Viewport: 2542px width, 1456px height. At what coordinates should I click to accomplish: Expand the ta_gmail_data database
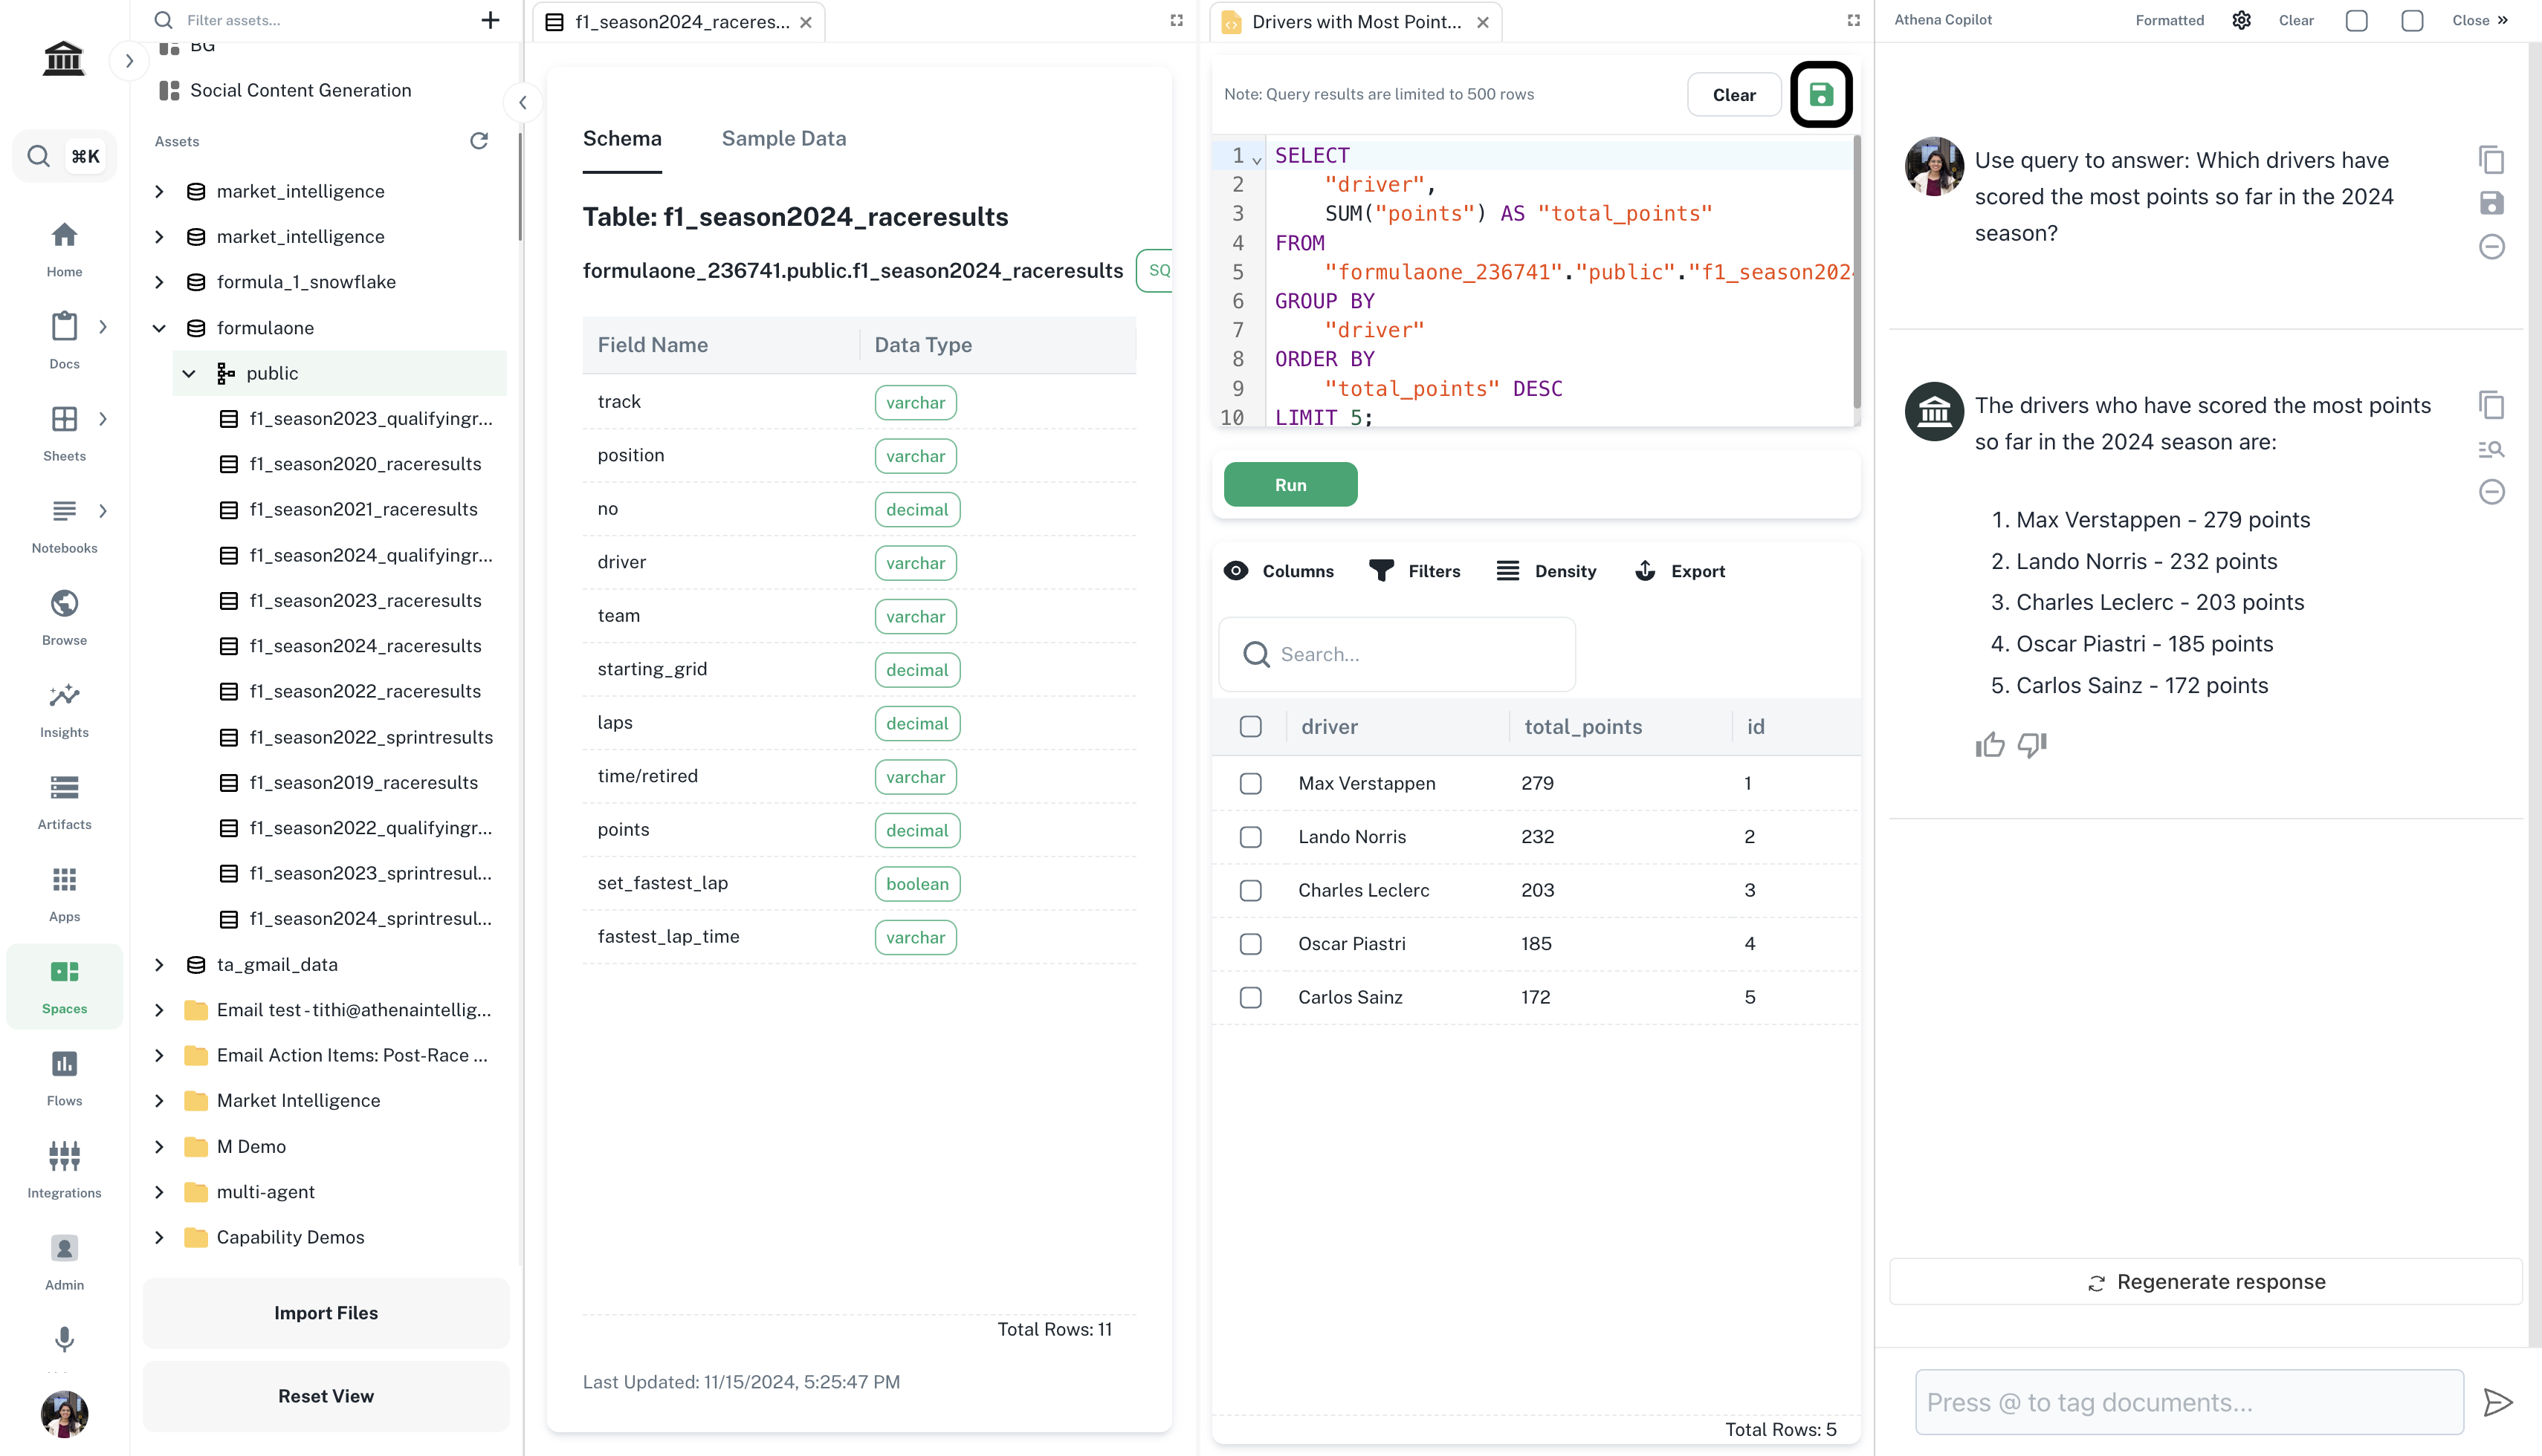159,964
